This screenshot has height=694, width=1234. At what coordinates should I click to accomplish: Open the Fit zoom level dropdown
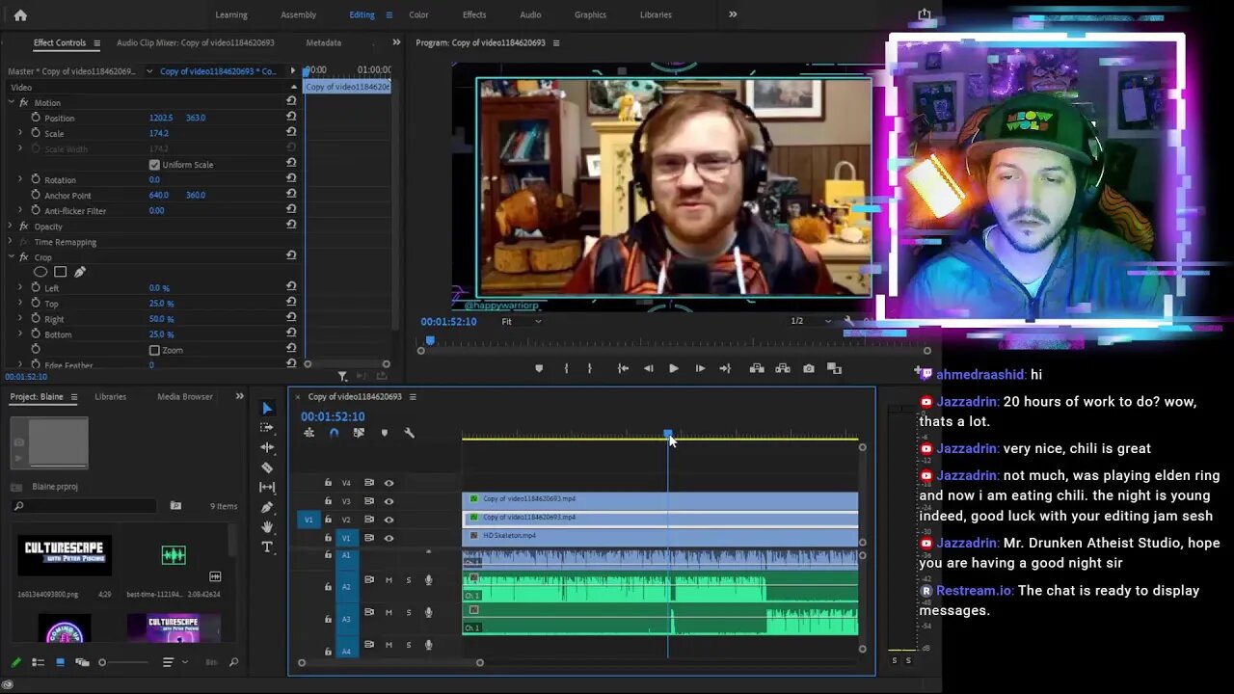(x=522, y=321)
